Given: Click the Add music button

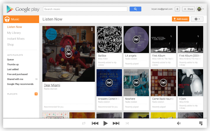Looking at the screenshot, I should pyautogui.click(x=180, y=19).
